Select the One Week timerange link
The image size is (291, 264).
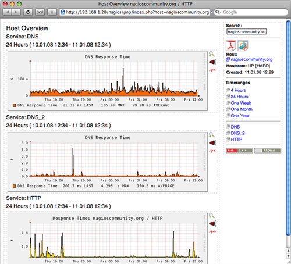[241, 103]
